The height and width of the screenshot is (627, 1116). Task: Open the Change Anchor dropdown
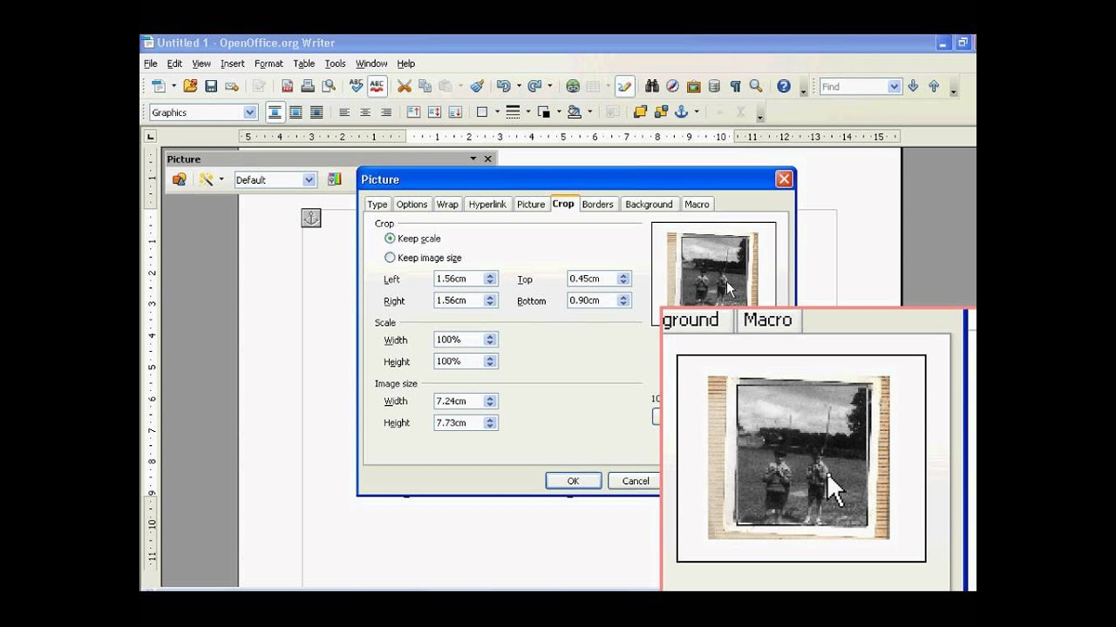pos(697,112)
